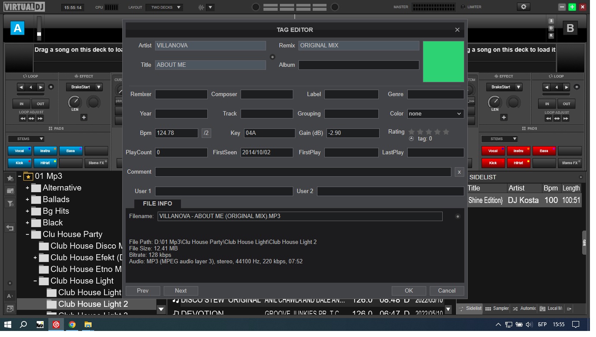This screenshot has height=337, width=596.
Task: Open left deck BrakeStart effect dropdown
Action: (84, 87)
